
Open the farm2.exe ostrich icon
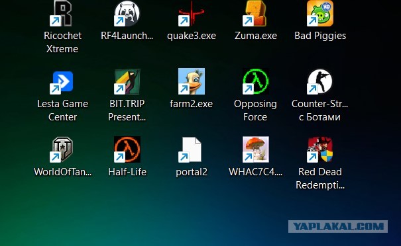click(192, 81)
